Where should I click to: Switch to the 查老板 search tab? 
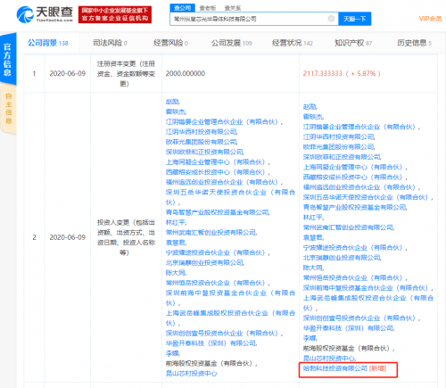click(208, 8)
